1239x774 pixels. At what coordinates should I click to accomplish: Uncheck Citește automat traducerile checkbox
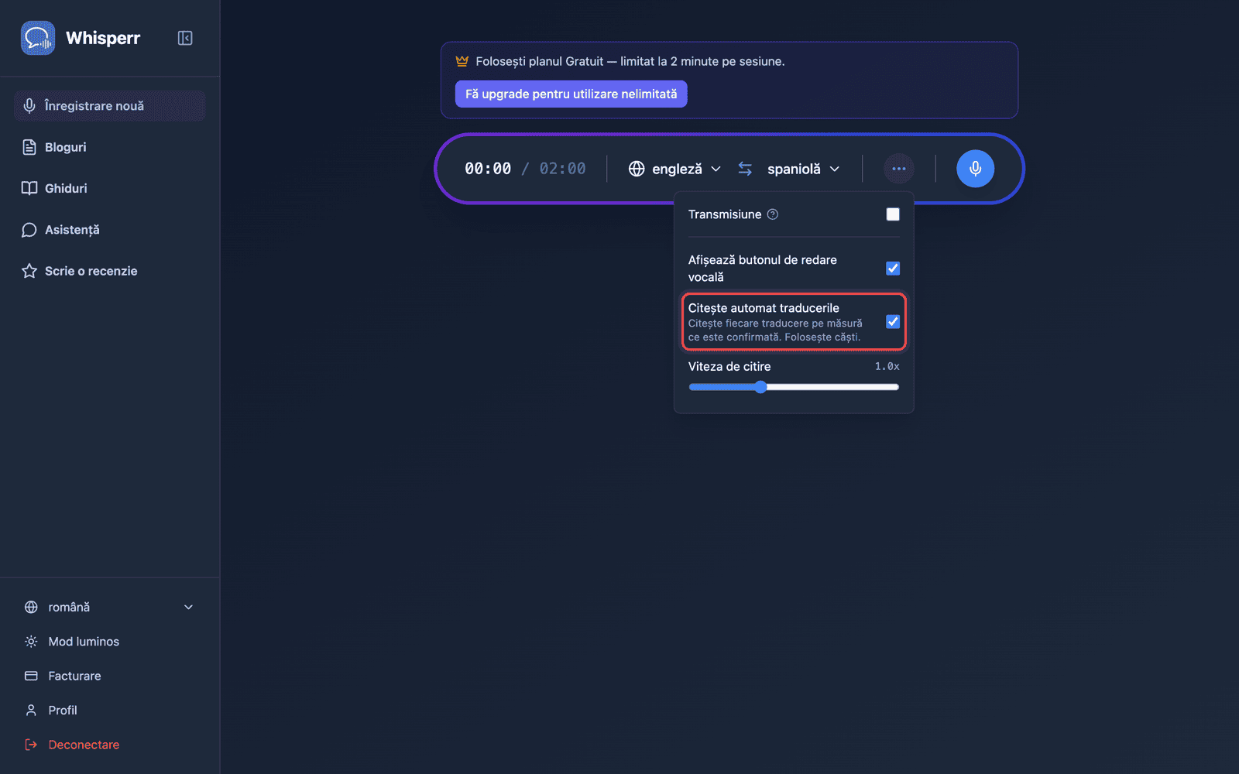[x=893, y=322]
